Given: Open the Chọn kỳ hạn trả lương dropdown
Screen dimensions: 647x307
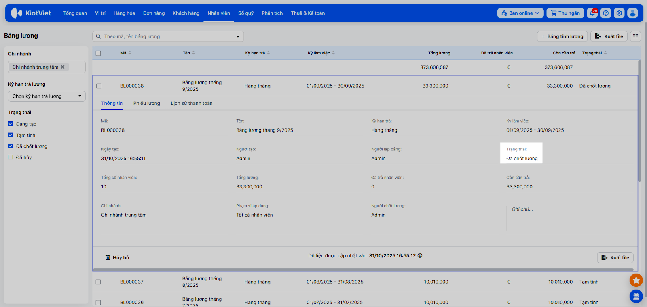Looking at the screenshot, I should (47, 96).
